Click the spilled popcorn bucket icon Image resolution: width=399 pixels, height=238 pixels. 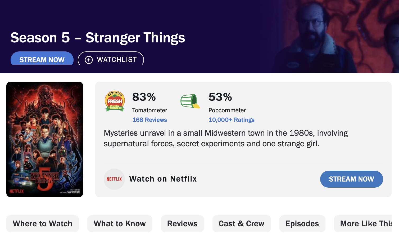pos(190,101)
